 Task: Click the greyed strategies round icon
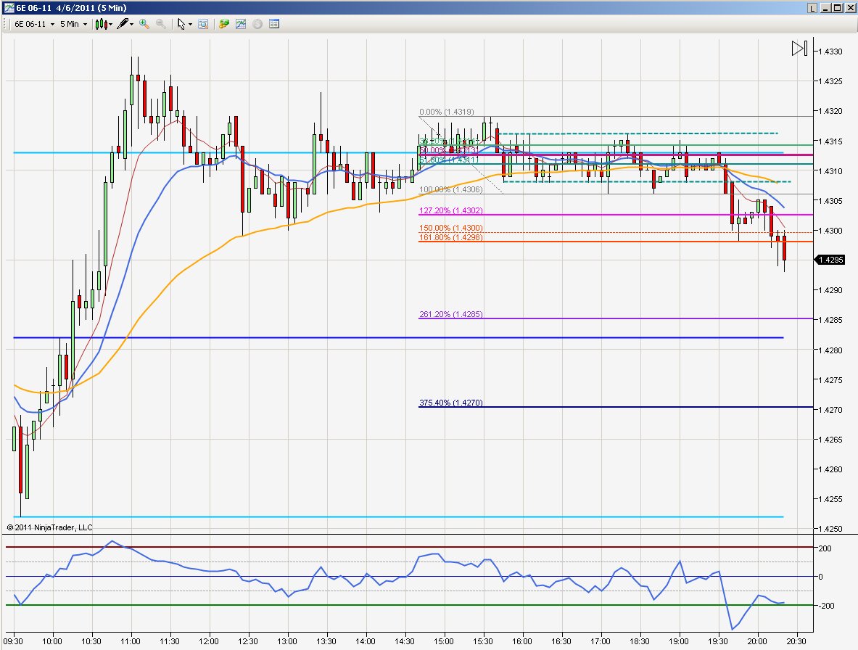[257, 24]
